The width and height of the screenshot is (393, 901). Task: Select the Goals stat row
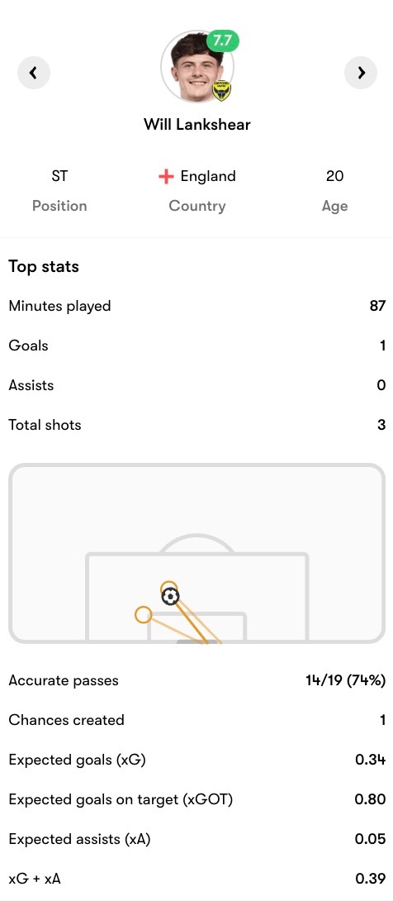[196, 346]
